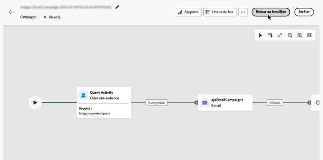This screenshot has width=323, height=160.
Task: Click the workflow start play node
Action: click(x=35, y=102)
